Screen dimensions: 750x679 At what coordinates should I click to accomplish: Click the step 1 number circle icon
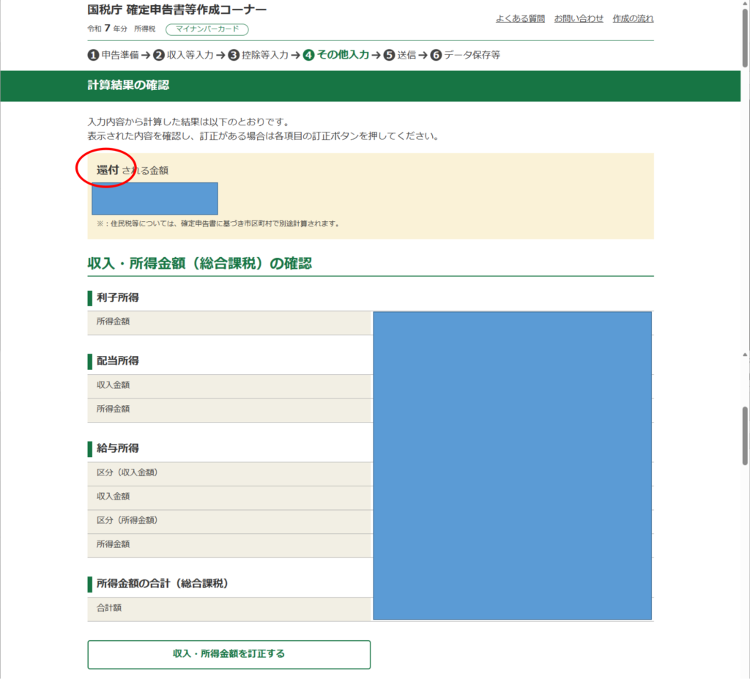tap(93, 55)
